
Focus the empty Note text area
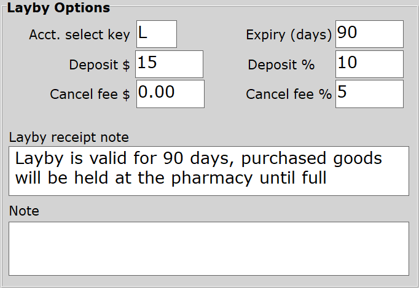tap(209, 248)
